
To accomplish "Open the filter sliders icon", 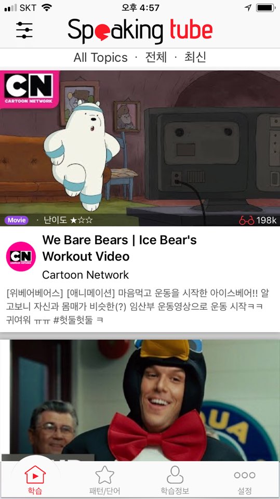I will 24,30.
